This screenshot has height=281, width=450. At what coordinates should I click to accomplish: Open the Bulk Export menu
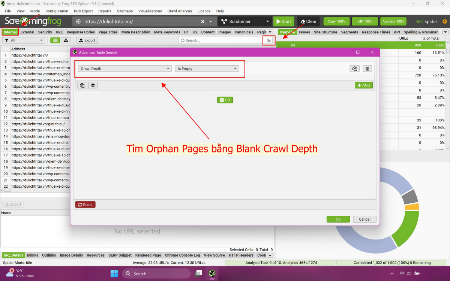(83, 11)
